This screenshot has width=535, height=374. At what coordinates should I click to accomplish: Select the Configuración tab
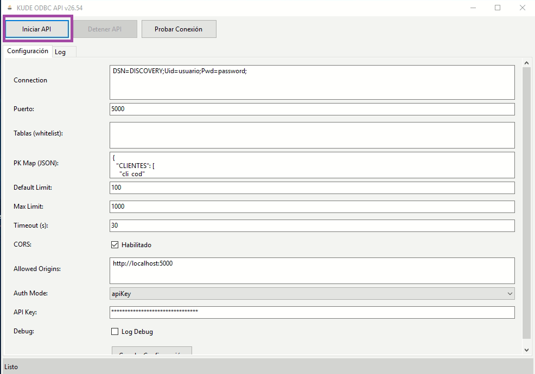click(28, 51)
